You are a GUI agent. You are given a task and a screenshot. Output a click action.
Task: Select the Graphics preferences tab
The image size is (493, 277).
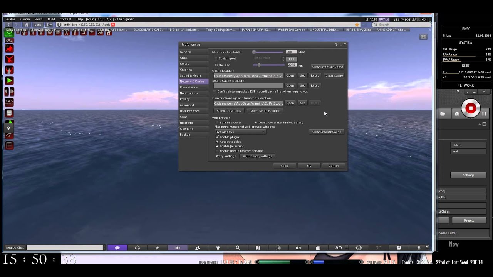194,70
